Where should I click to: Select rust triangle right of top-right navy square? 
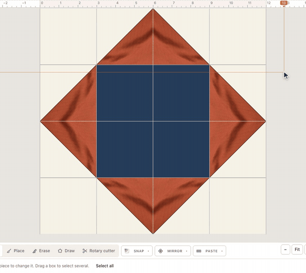(228, 102)
